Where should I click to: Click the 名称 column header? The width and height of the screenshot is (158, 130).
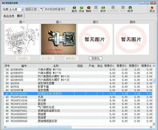pos(56,66)
